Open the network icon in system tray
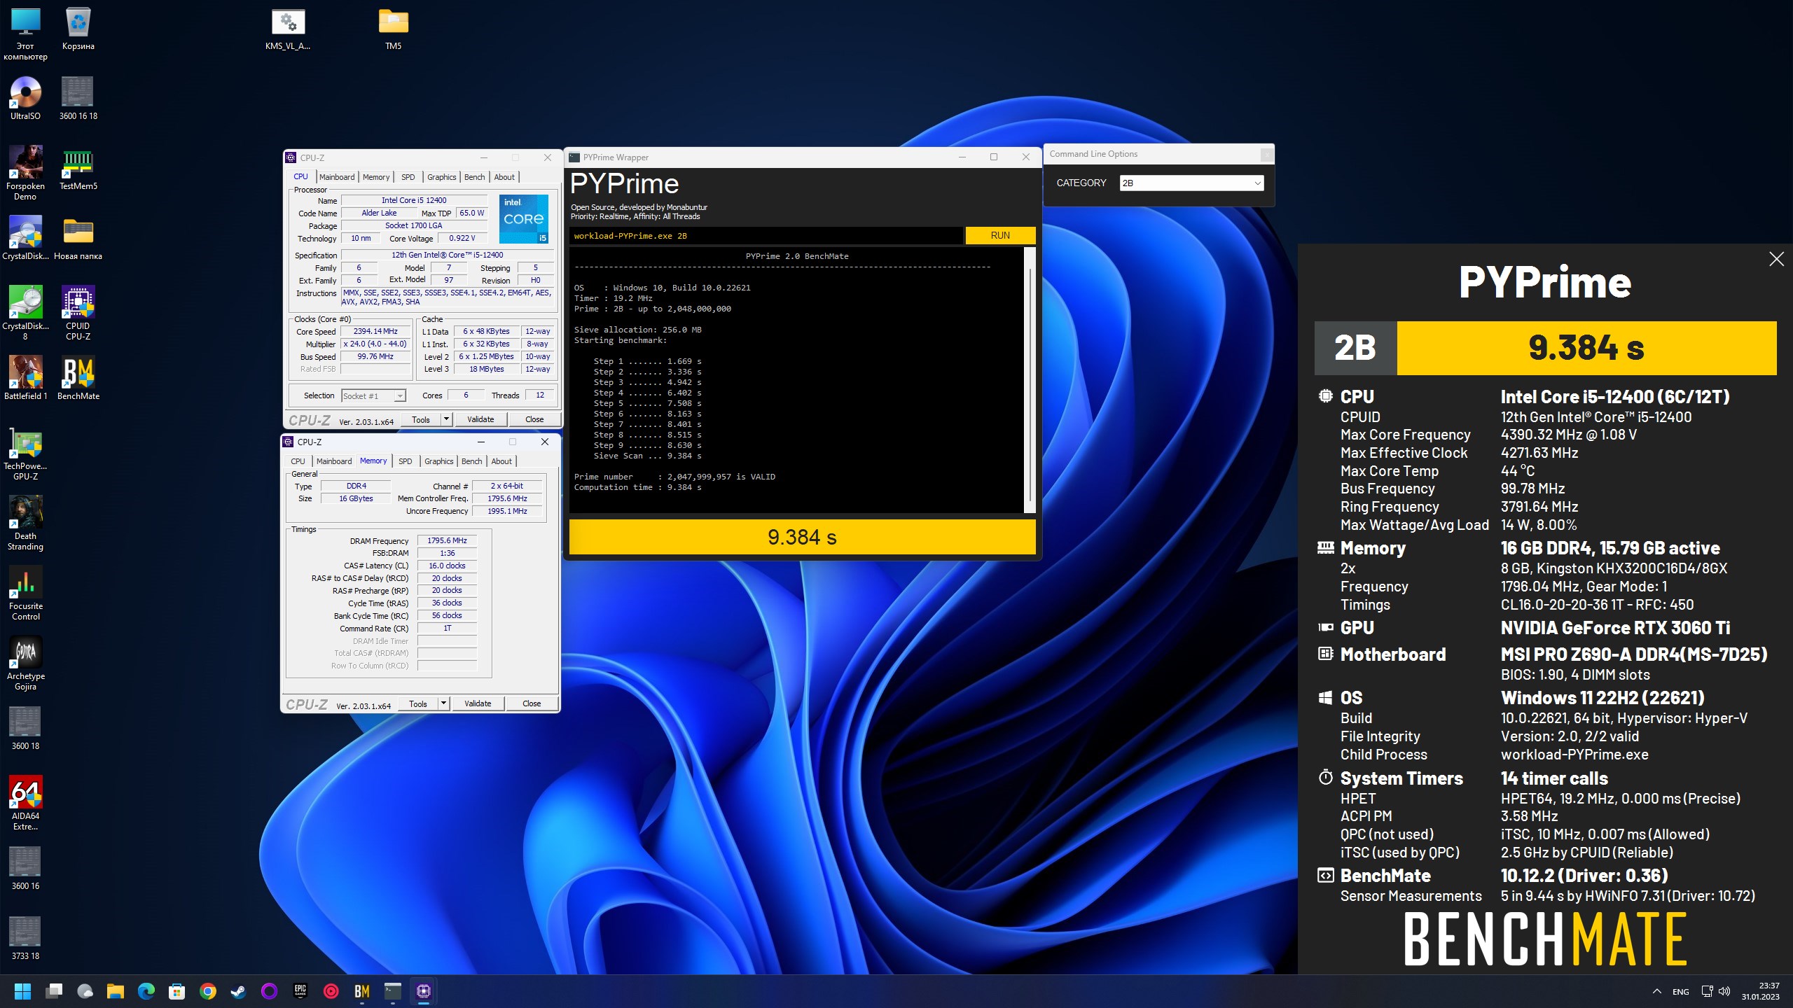1793x1008 pixels. tap(1707, 991)
